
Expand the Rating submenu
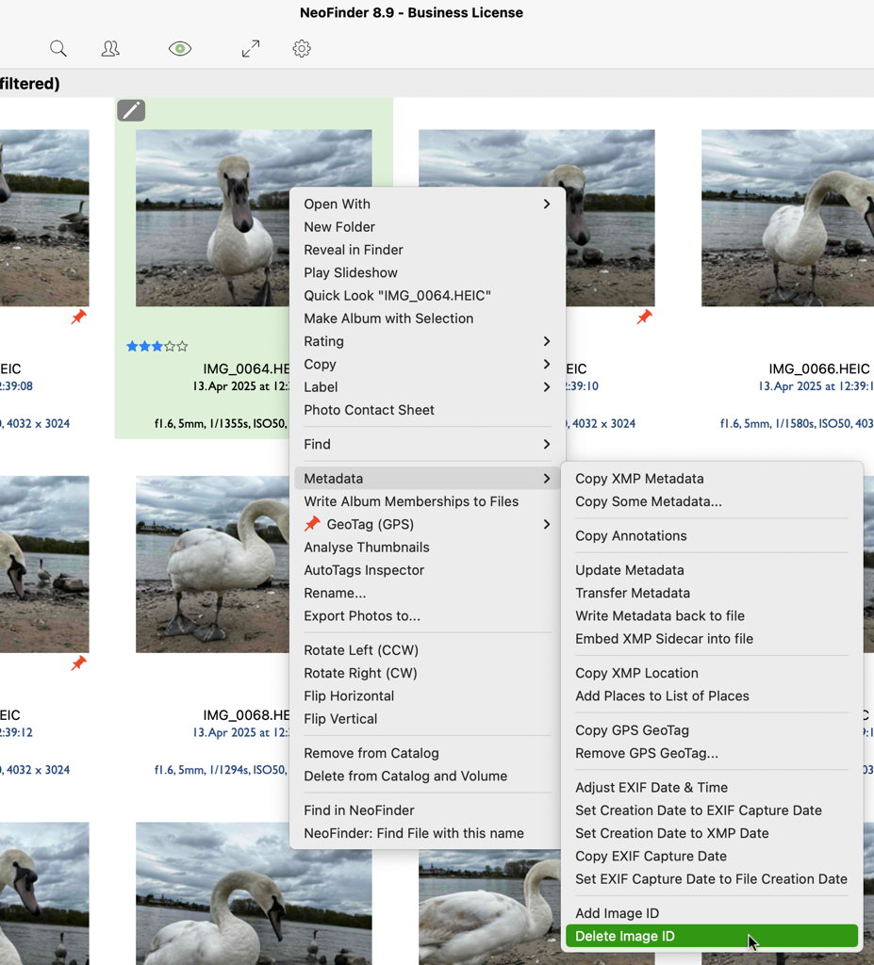546,341
